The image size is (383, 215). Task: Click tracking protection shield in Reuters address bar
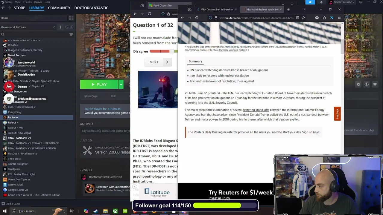click(210, 18)
